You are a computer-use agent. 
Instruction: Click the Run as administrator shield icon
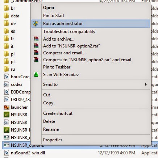[x=36, y=24]
